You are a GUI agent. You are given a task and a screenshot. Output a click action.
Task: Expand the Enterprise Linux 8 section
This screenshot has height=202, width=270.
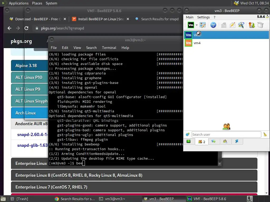point(134,175)
